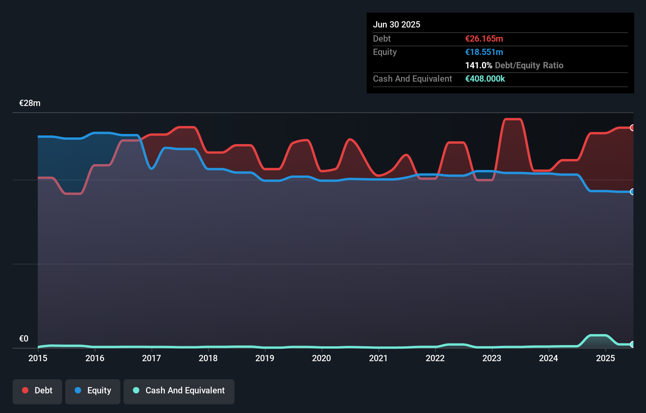Click the chart peak near 2023

coord(512,120)
